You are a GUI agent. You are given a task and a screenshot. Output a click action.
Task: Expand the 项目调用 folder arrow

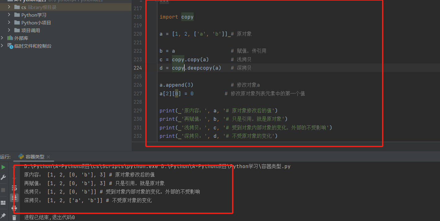9,30
